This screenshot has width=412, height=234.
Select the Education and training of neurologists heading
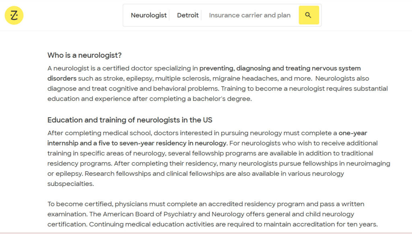click(130, 120)
